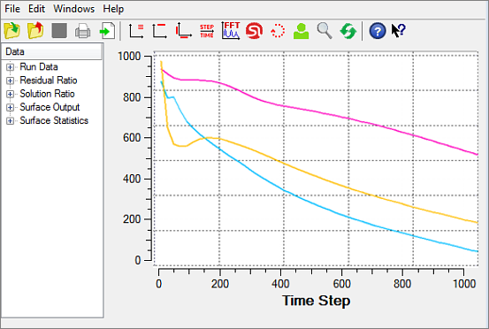Click the axes icon with red side bars
The width and height of the screenshot is (489, 329).
tap(183, 31)
